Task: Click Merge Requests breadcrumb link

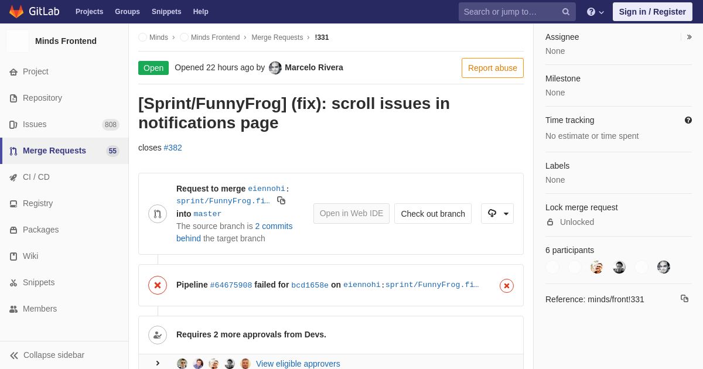Action: 277,37
